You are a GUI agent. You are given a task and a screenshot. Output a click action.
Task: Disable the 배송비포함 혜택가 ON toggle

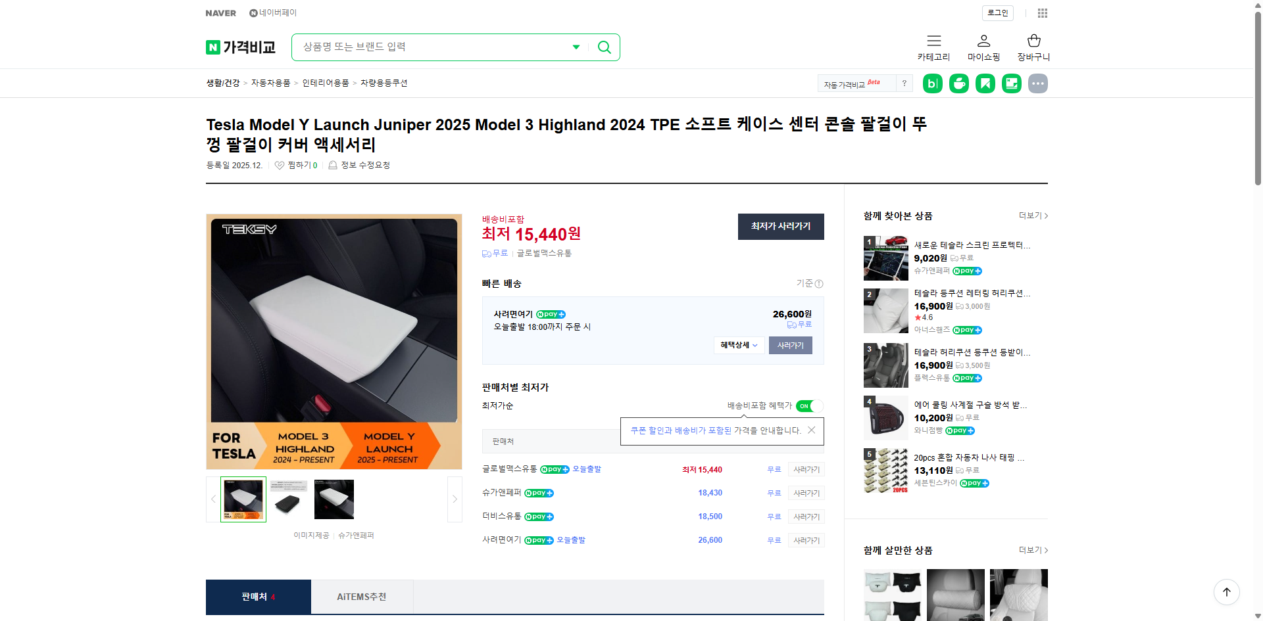click(808, 406)
